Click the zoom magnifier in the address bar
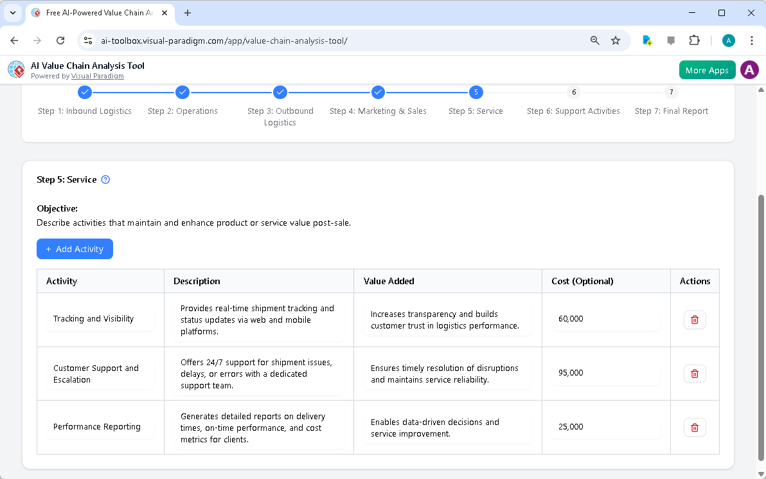Image resolution: width=766 pixels, height=479 pixels. (x=594, y=40)
